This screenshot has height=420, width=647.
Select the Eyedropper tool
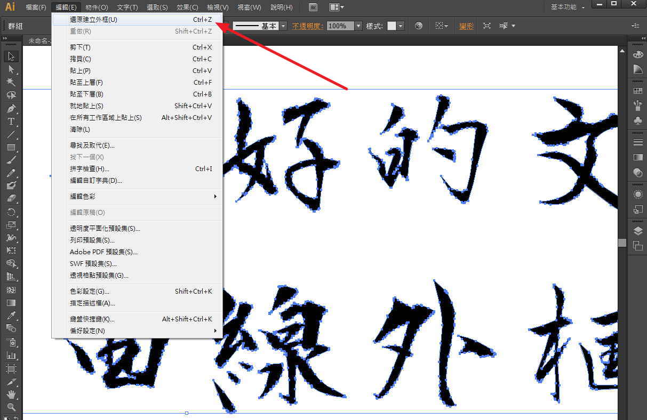tap(11, 316)
